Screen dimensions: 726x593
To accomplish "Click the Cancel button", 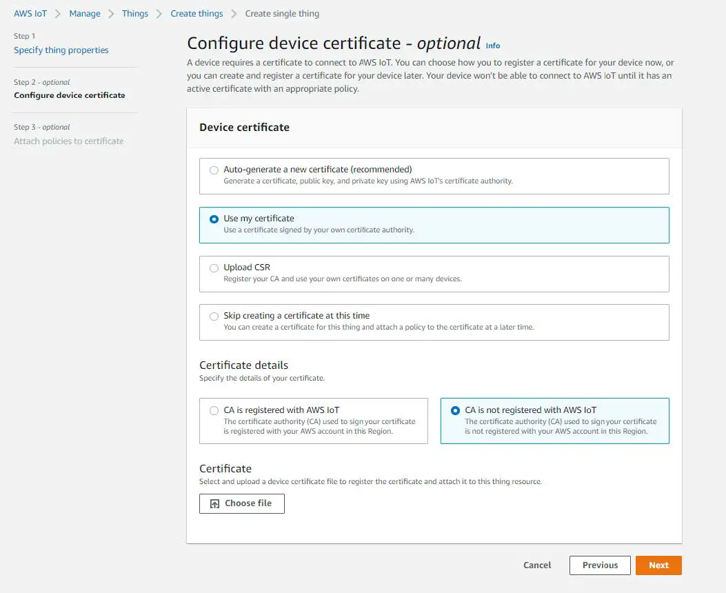I will pos(537,565).
